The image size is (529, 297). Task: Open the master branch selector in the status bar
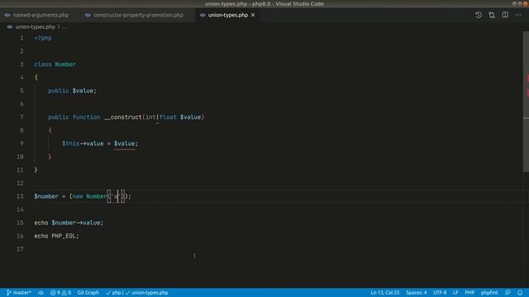point(19,293)
